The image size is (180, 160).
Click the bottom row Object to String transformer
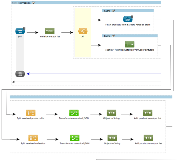click(x=112, y=138)
